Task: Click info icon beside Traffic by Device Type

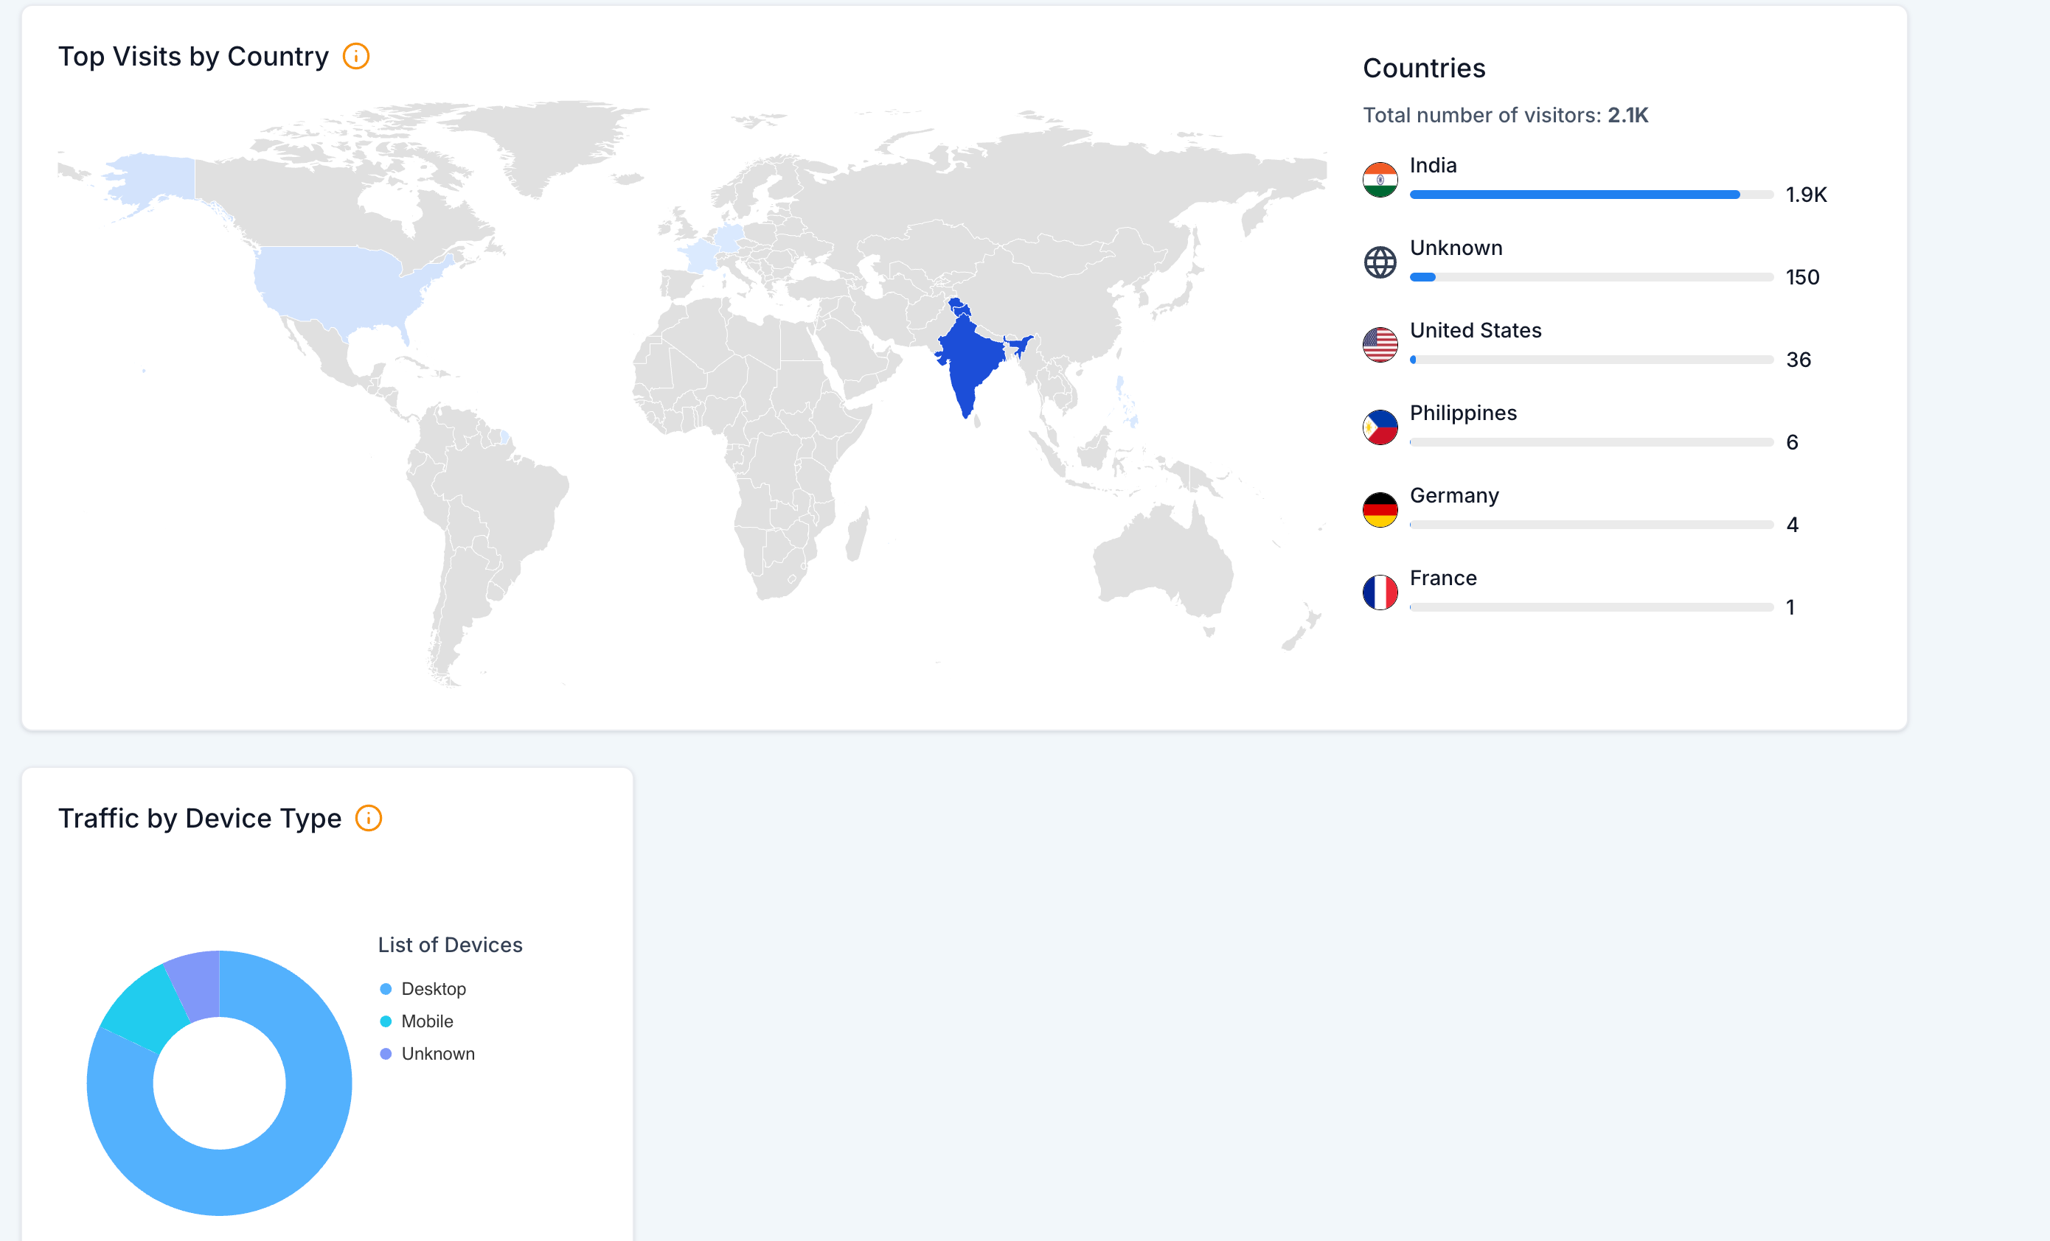Action: 369,818
